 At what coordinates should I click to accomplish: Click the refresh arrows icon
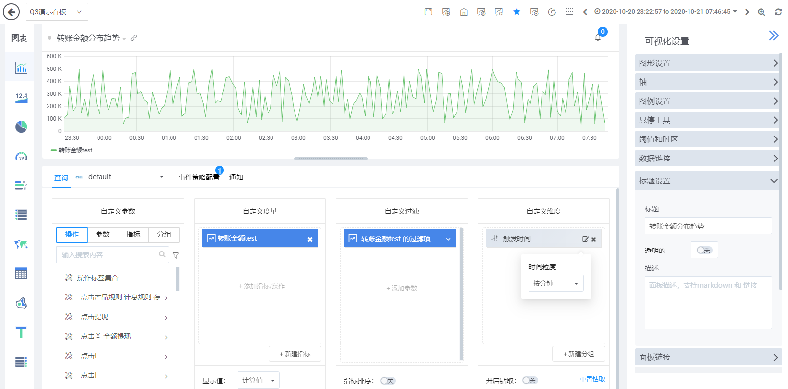click(x=778, y=12)
